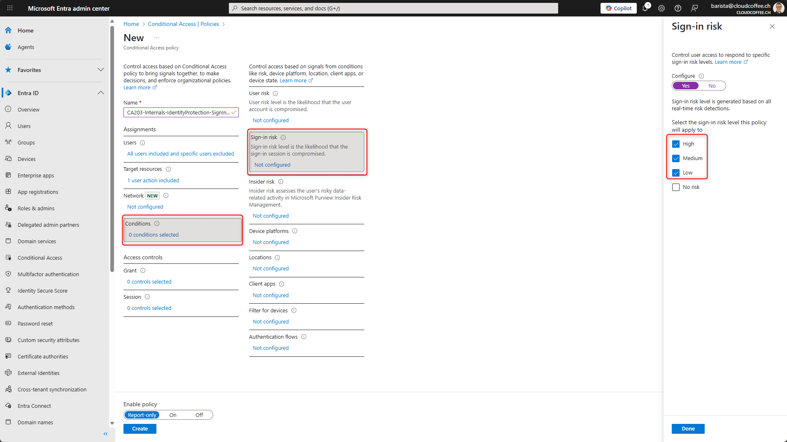Viewport: 787px width, 442px height.
Task: Select the Home icon in the sidebar
Action: 8,30
